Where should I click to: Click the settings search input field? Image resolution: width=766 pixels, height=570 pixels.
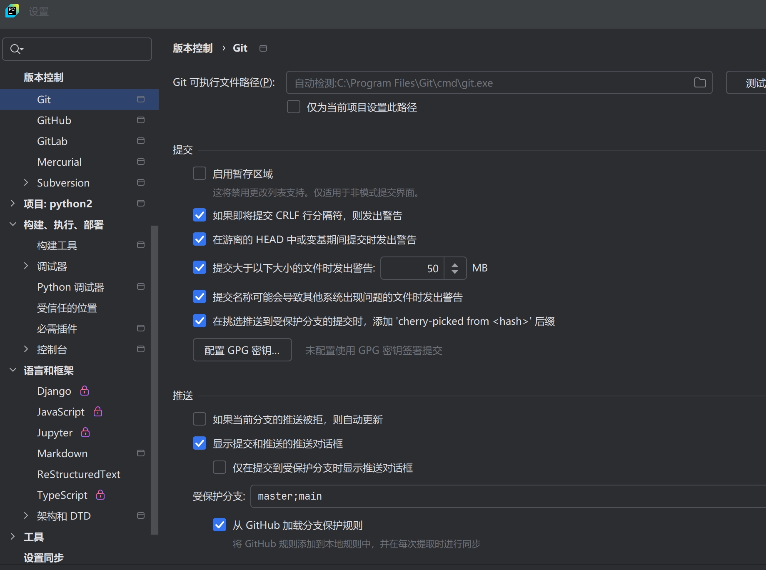(77, 49)
